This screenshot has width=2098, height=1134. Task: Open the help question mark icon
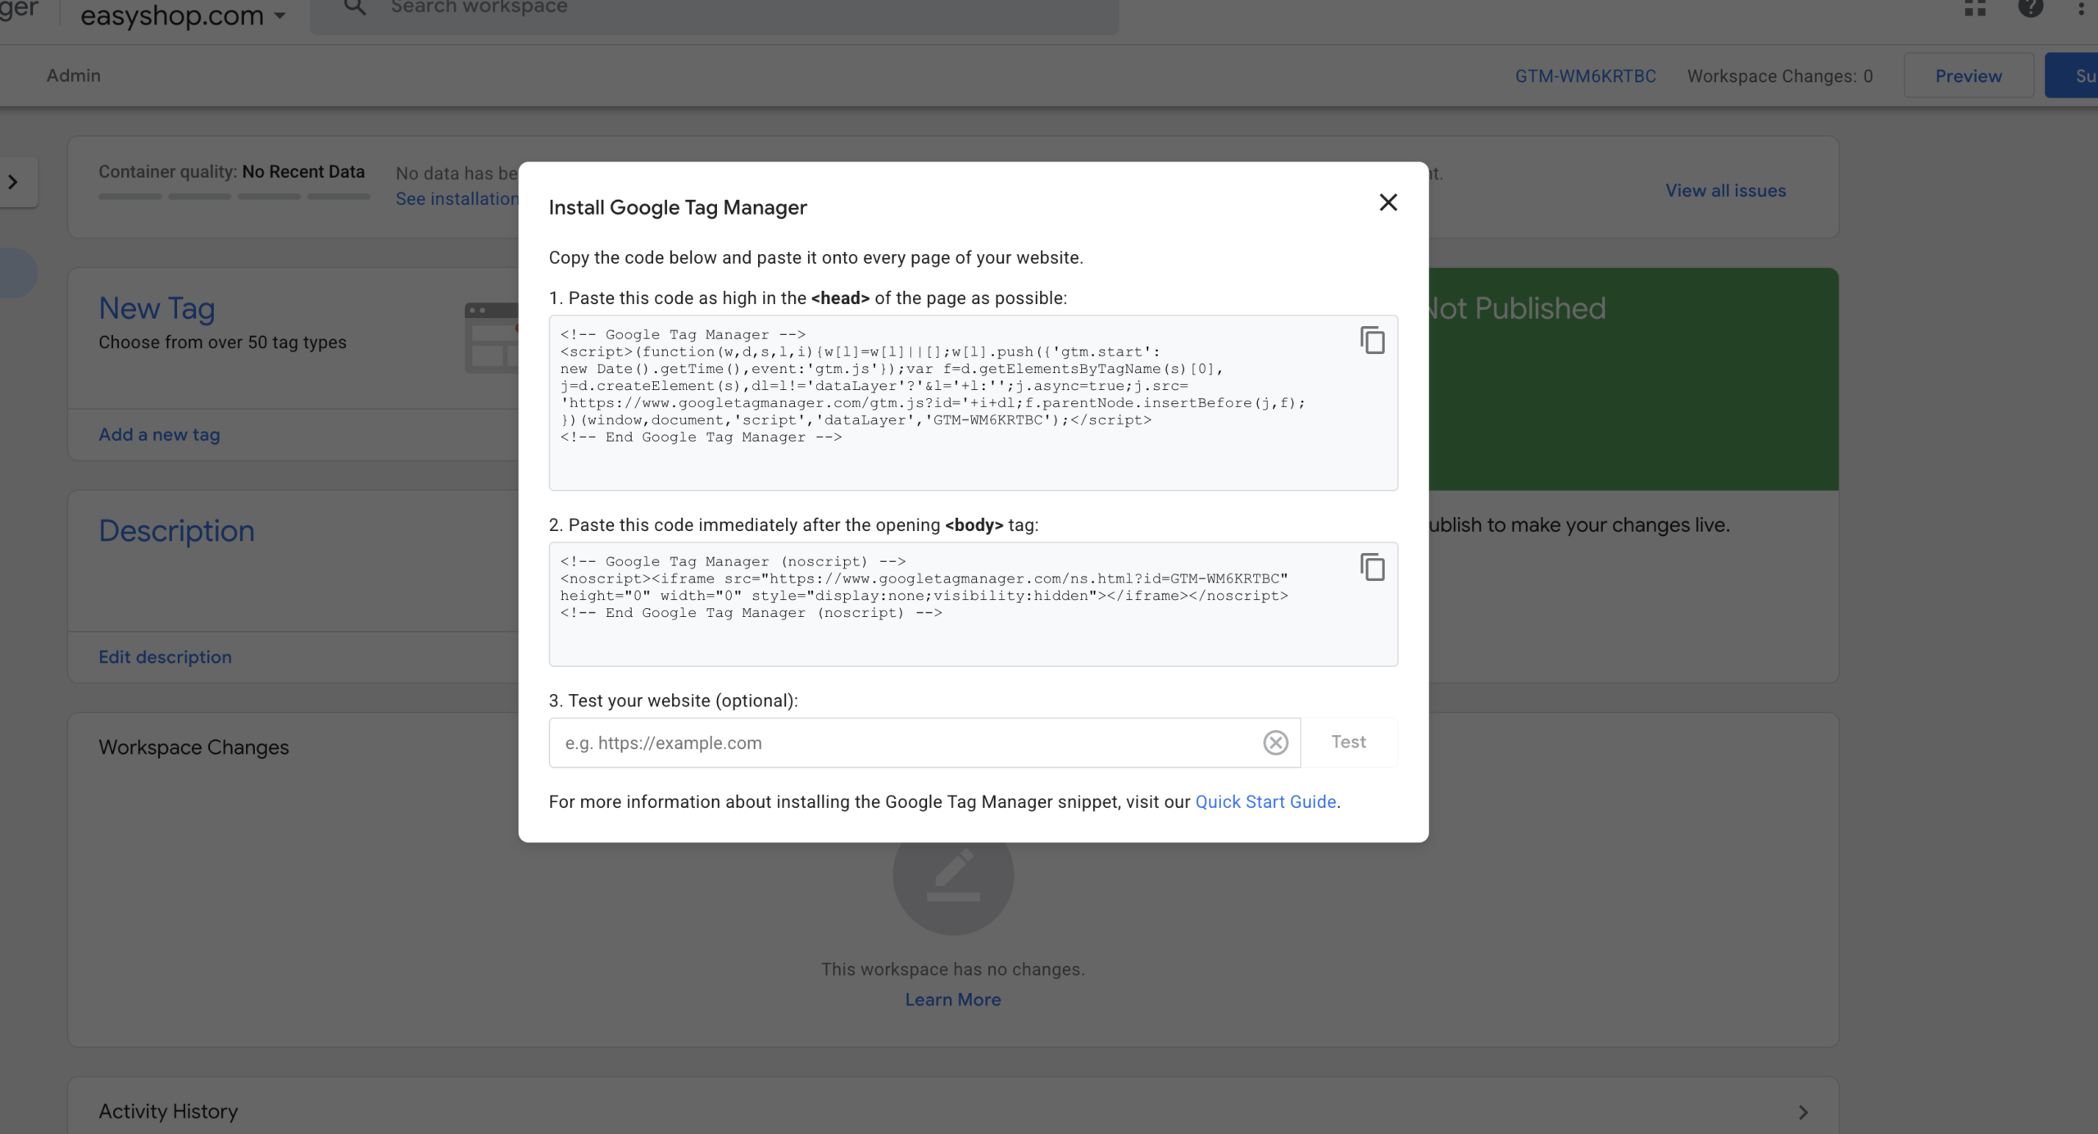click(2031, 7)
